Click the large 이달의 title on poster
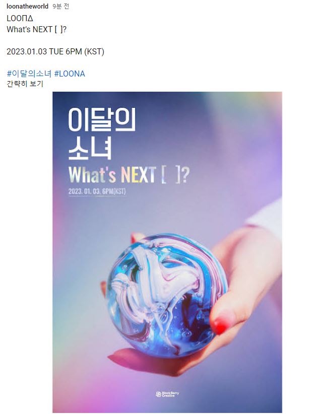This screenshot has height=414, width=314. tap(102, 119)
